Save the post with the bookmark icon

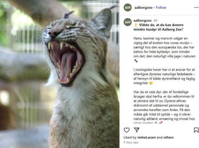(196, 130)
